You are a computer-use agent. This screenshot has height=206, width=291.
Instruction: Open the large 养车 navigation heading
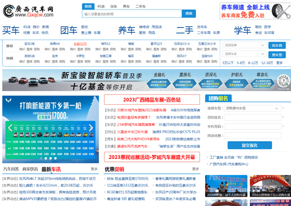click(x=127, y=30)
